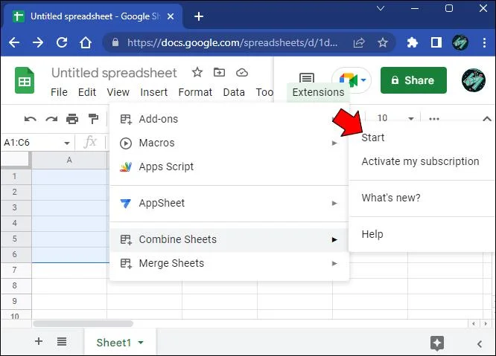The width and height of the screenshot is (496, 356).
Task: Redo the last action
Action: (x=51, y=119)
